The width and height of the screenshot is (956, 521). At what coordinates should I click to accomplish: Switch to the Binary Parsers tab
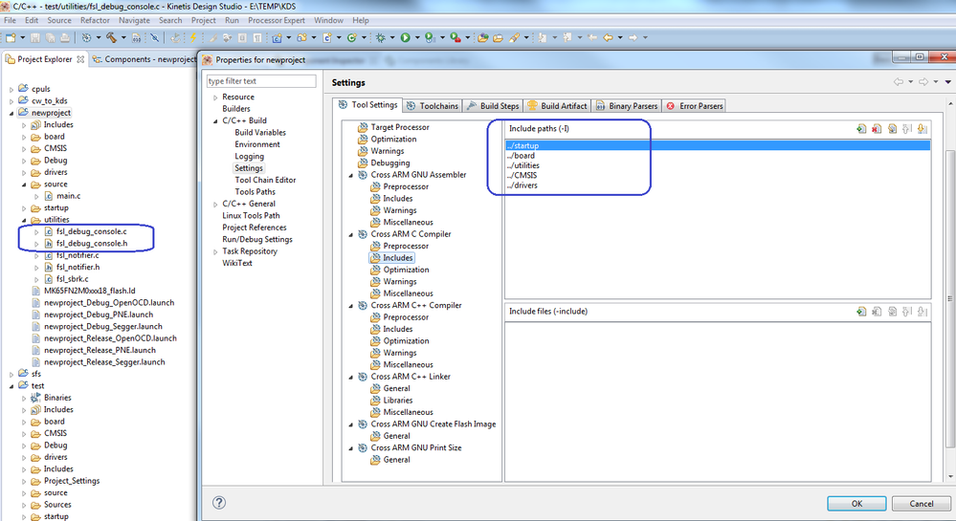coord(627,105)
